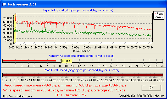Click the 20,000 y-axis label
The width and height of the screenshot is (167, 100).
coord(7,37)
